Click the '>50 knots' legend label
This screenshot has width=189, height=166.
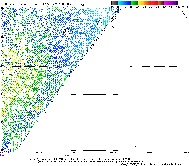(182, 7)
